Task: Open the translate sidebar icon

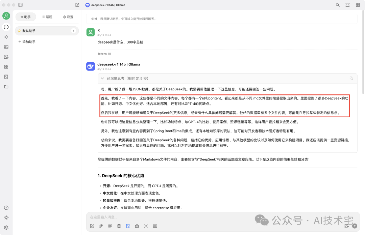Action: point(6,57)
